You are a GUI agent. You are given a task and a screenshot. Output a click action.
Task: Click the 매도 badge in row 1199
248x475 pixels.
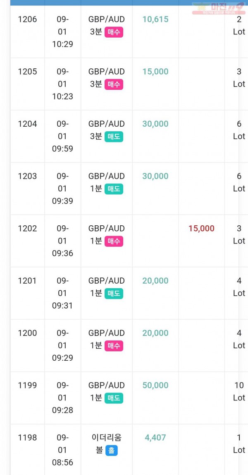click(x=114, y=398)
